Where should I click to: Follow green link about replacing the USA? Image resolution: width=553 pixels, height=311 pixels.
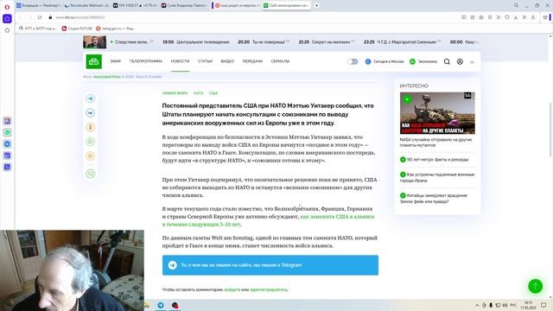[268, 220]
